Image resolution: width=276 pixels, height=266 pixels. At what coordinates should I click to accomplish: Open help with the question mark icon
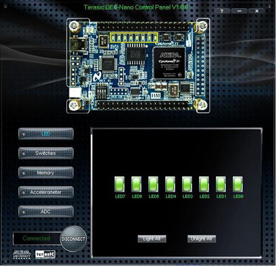point(222,11)
